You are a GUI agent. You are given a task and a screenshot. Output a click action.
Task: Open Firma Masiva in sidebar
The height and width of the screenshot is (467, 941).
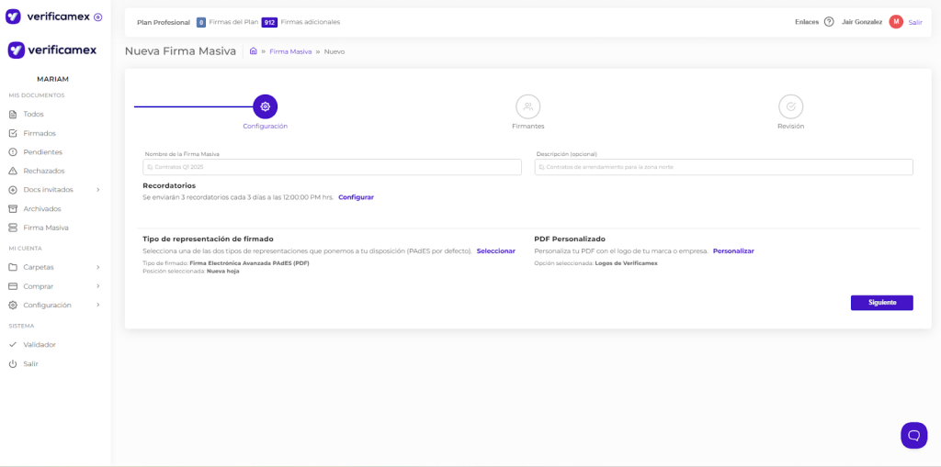46,228
